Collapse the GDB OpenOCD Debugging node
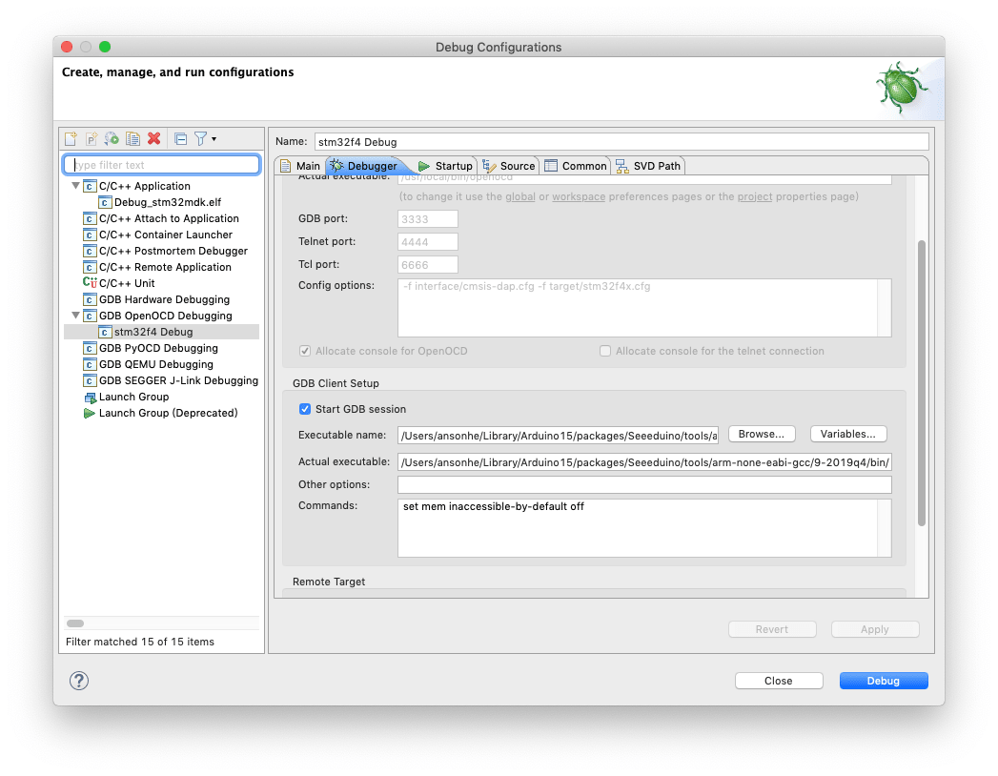The height and width of the screenshot is (776, 998). coord(75,316)
